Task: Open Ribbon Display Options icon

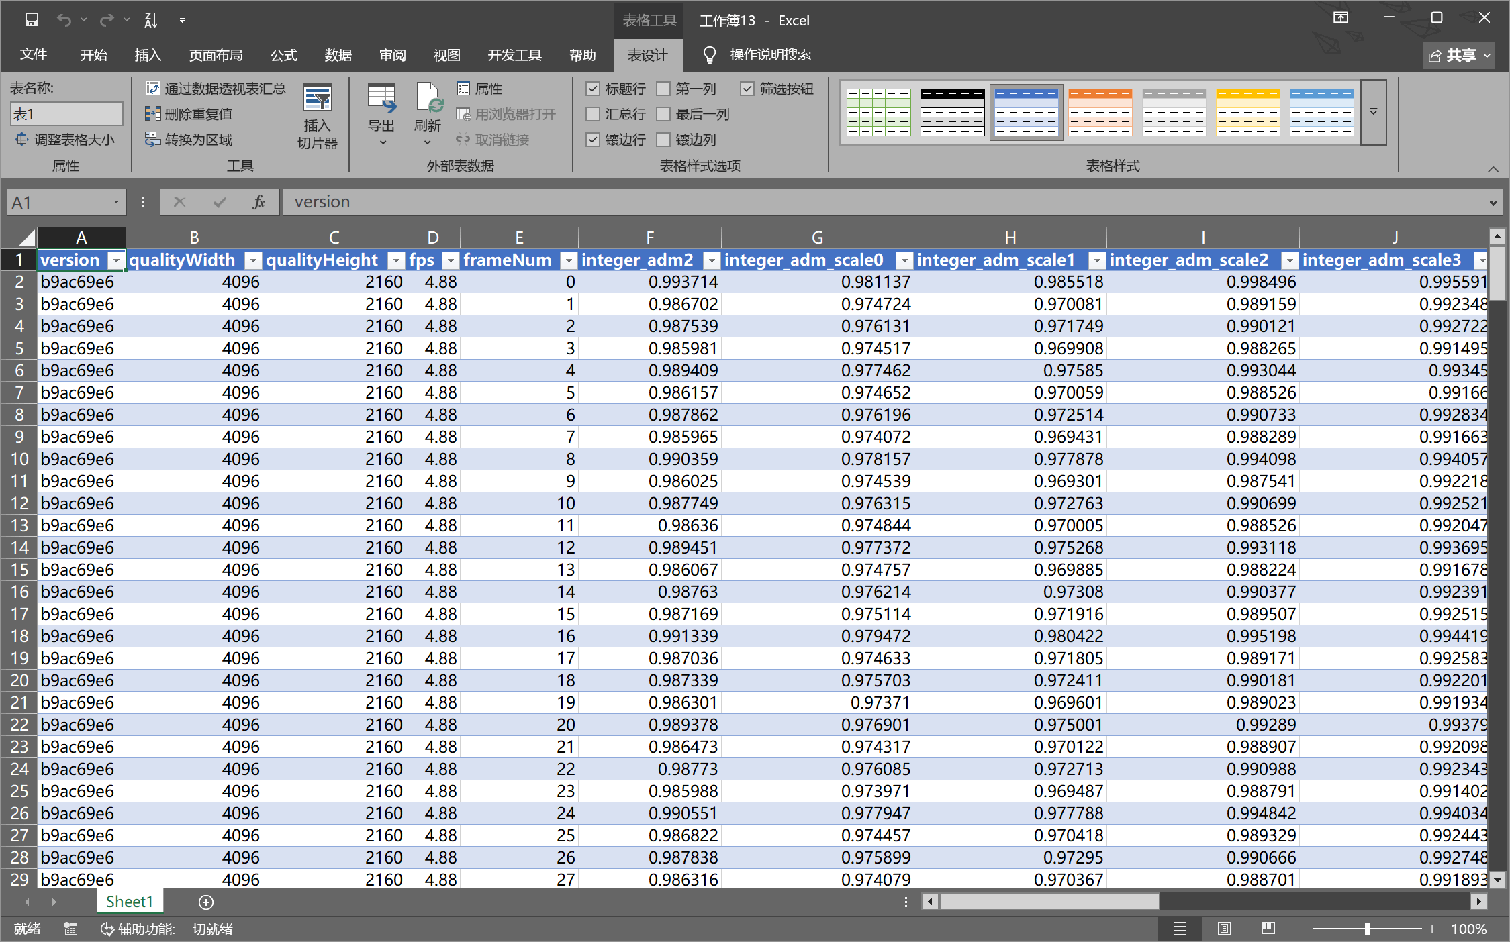Action: coord(1341,18)
